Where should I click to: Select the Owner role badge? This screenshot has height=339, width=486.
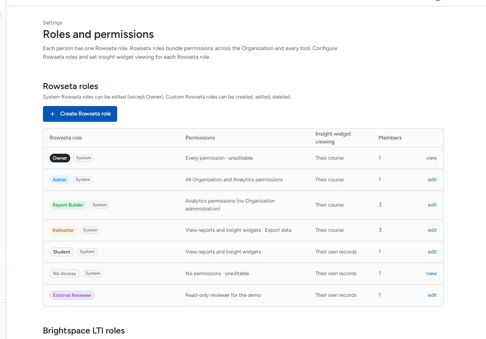pos(60,158)
